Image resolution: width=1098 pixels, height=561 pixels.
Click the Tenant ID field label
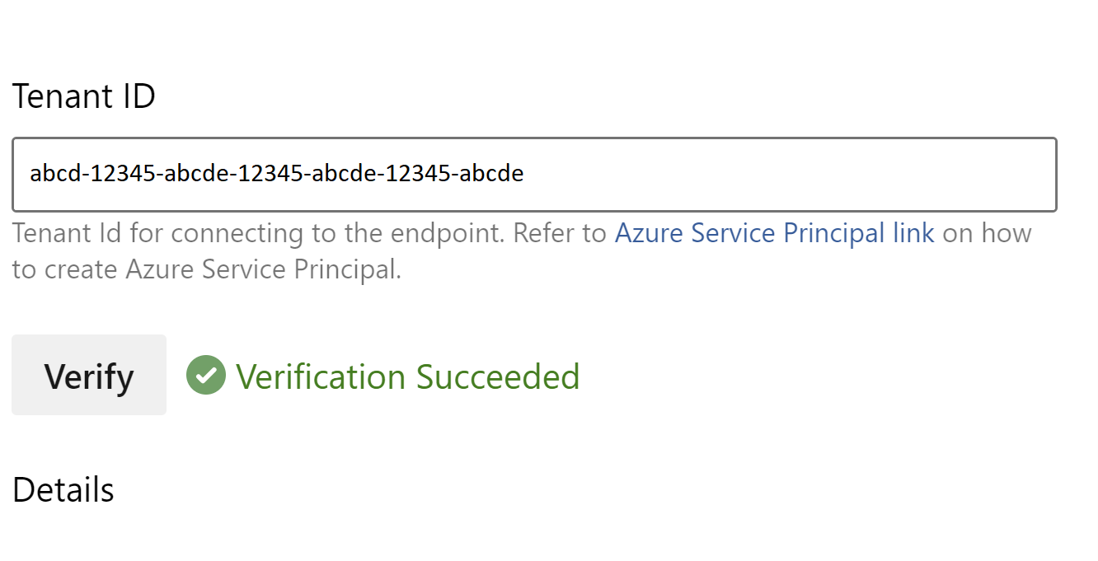coord(83,96)
